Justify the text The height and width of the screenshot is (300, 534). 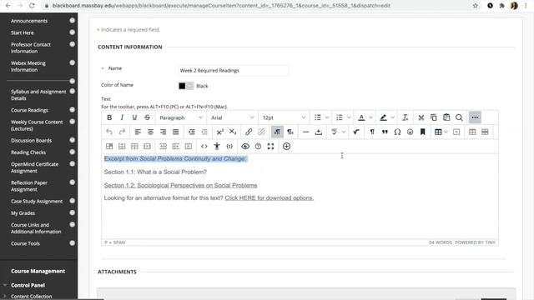[176, 132]
